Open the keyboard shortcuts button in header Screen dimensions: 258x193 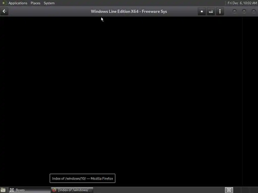(x=211, y=12)
